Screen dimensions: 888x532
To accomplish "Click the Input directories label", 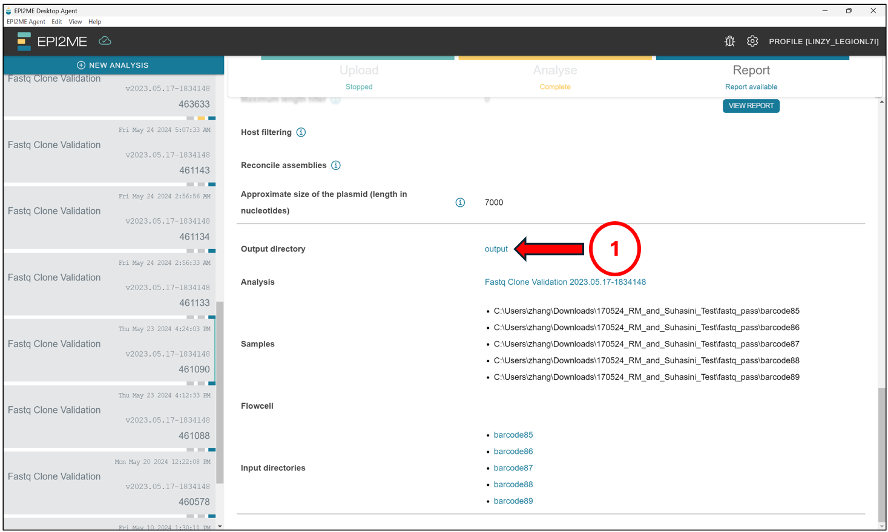I will pos(273,468).
